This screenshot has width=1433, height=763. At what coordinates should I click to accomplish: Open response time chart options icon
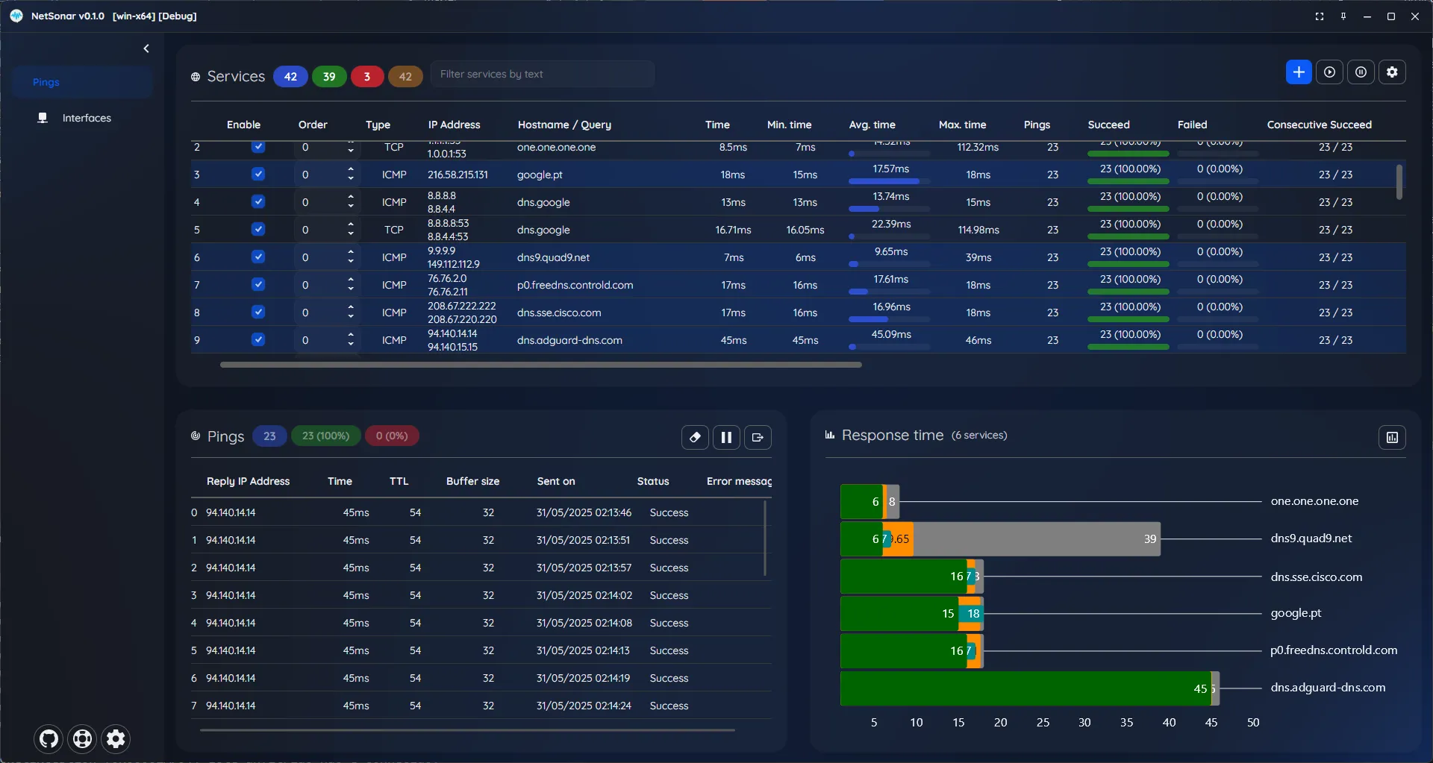point(1392,438)
